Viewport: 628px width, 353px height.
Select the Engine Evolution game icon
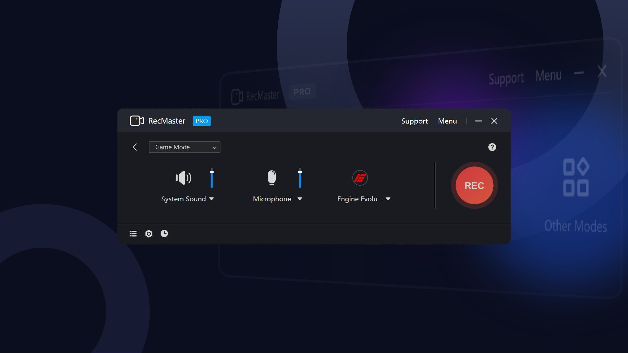tap(360, 178)
